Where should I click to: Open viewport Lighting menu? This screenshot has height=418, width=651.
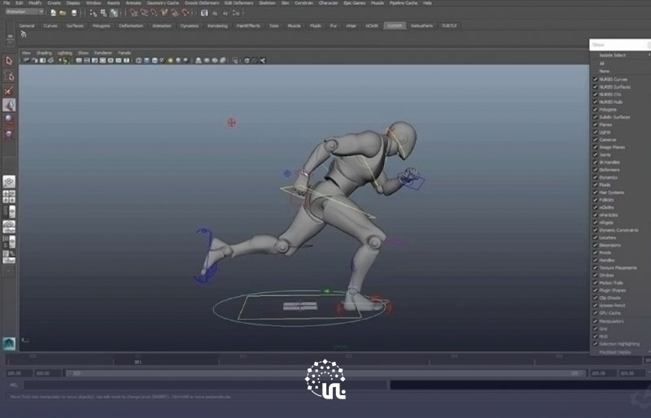point(65,53)
